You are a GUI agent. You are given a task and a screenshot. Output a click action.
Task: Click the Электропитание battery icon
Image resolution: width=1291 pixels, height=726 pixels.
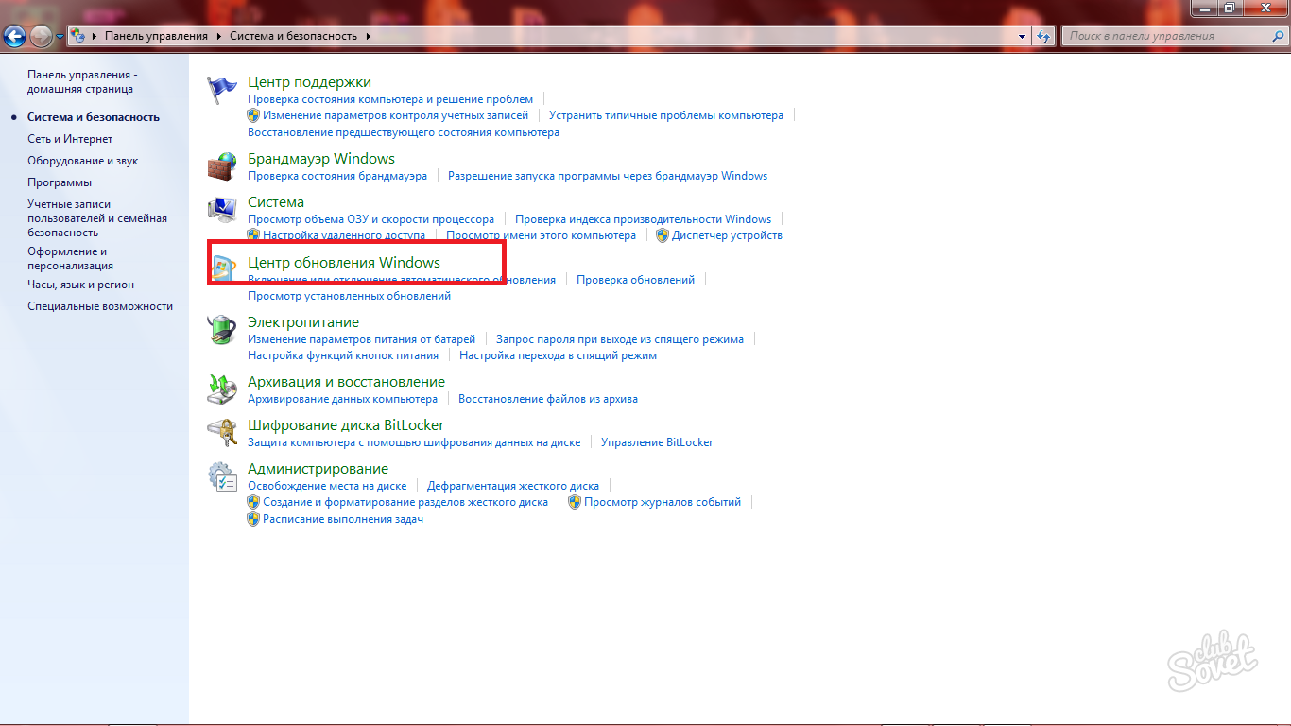click(x=222, y=331)
